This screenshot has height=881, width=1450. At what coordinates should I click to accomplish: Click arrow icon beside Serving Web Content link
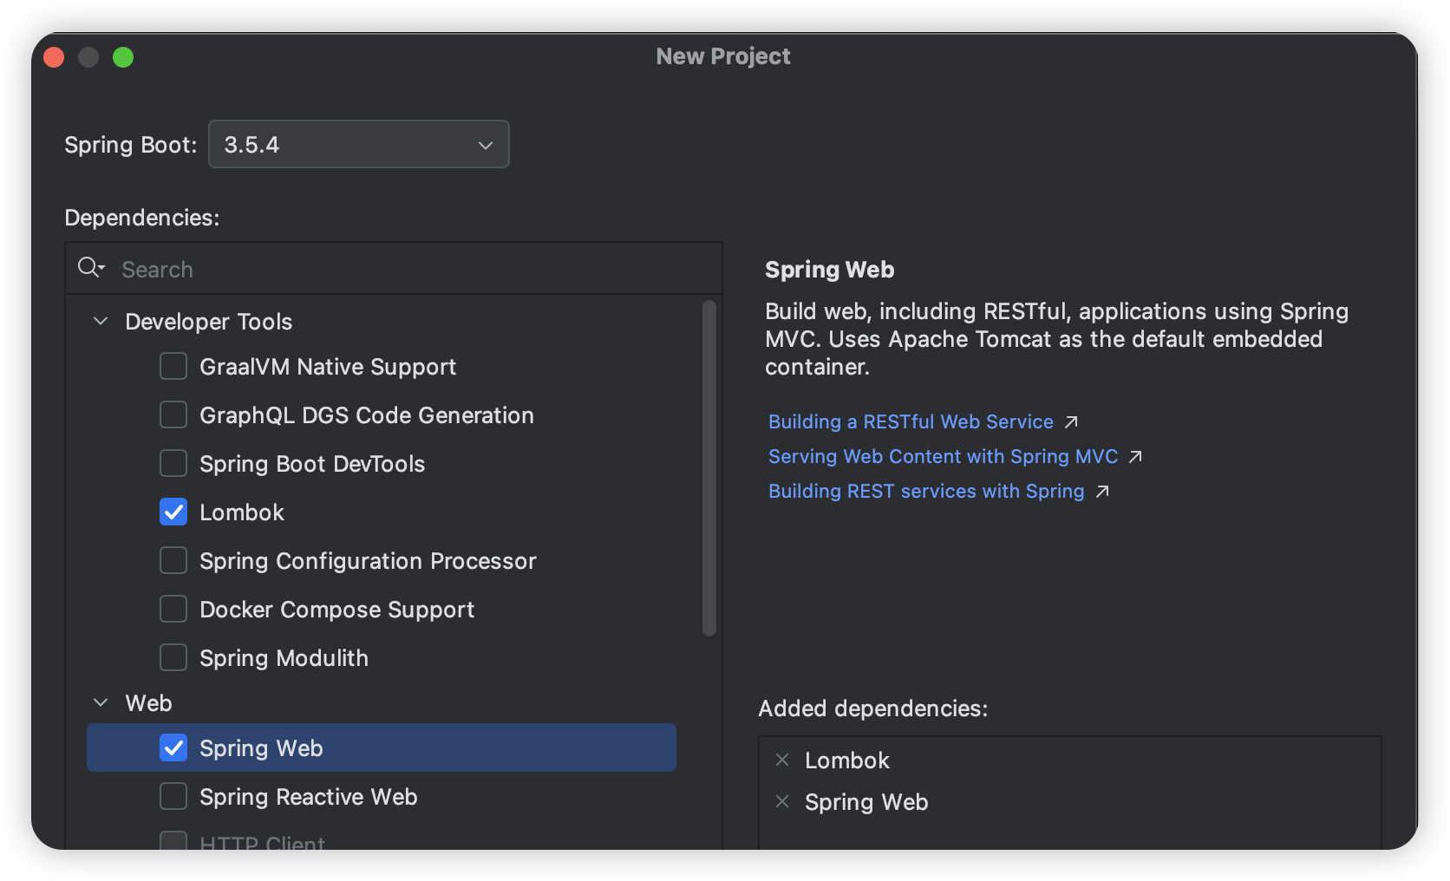pos(1135,457)
